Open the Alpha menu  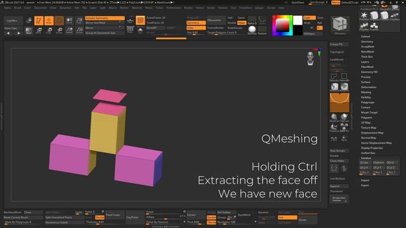tap(8, 8)
